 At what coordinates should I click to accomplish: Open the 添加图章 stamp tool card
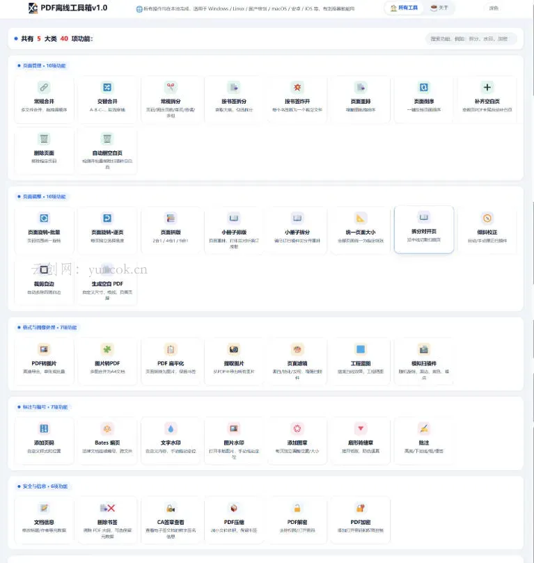297,441
